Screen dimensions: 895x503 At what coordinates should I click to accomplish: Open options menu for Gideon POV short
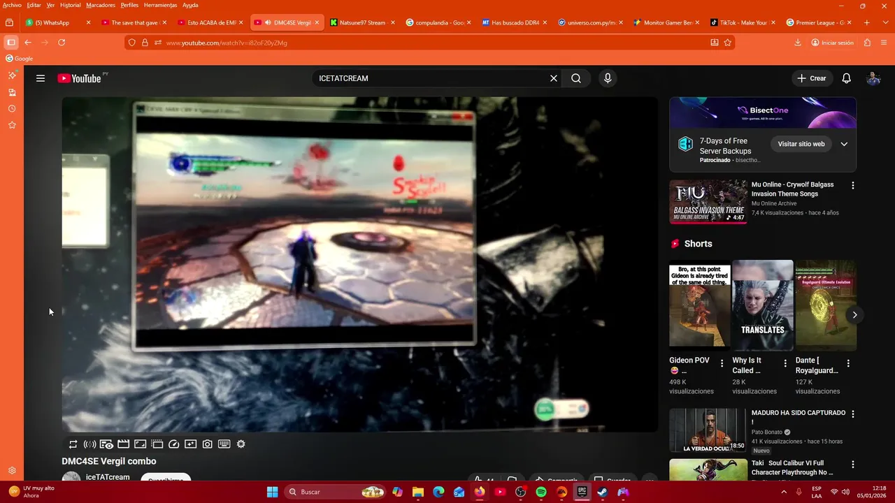click(722, 363)
